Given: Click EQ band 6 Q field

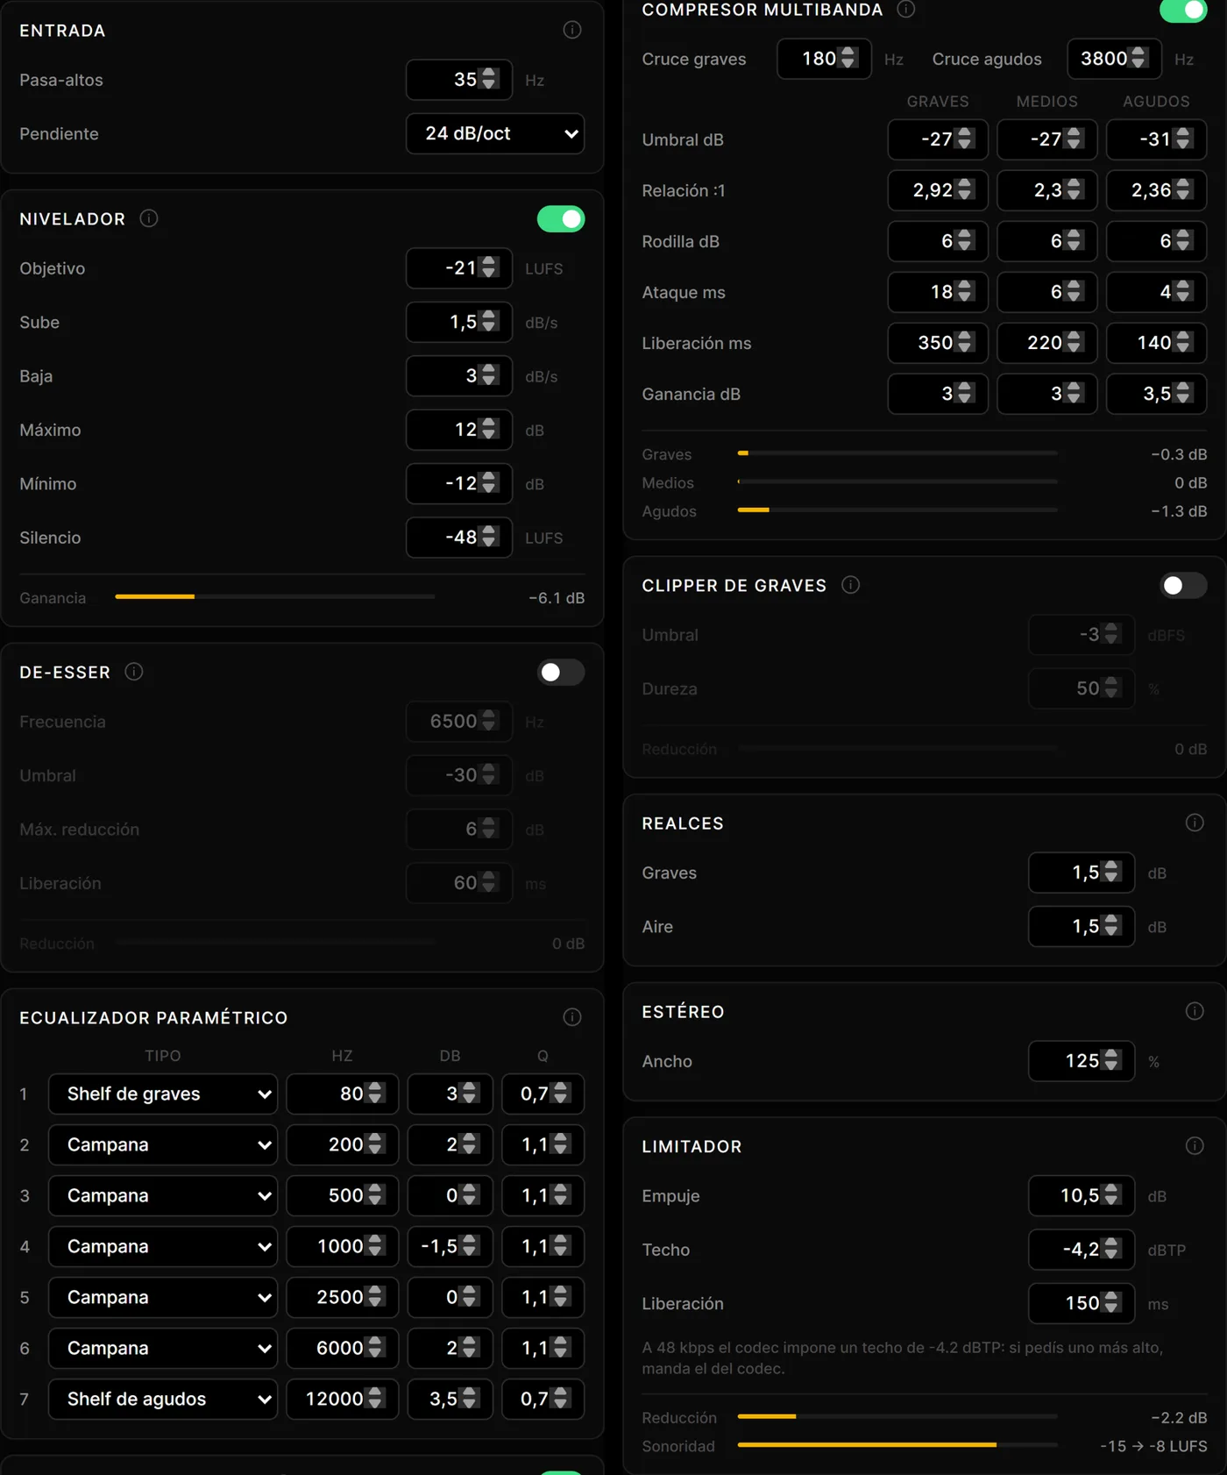Looking at the screenshot, I should (x=543, y=1349).
